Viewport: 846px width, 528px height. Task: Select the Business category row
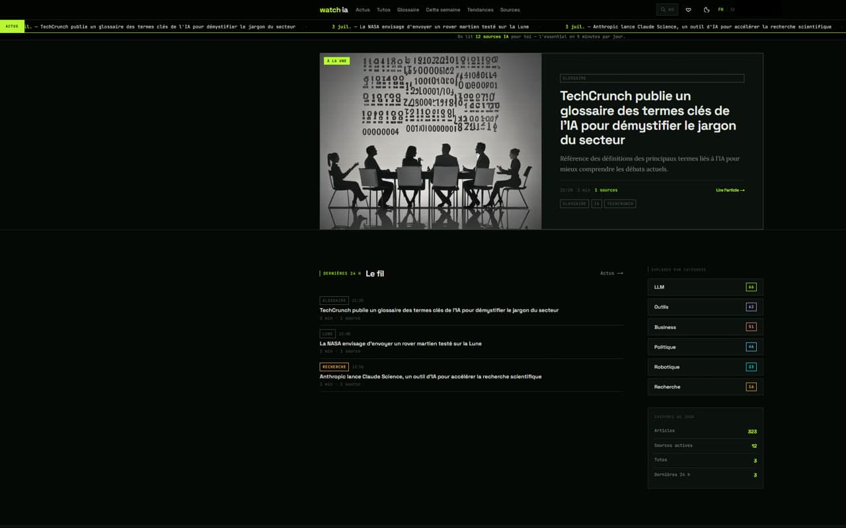(x=705, y=327)
